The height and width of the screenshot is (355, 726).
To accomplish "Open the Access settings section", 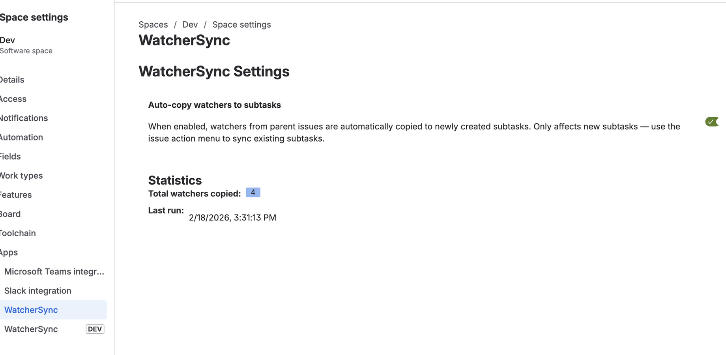I will pos(13,99).
